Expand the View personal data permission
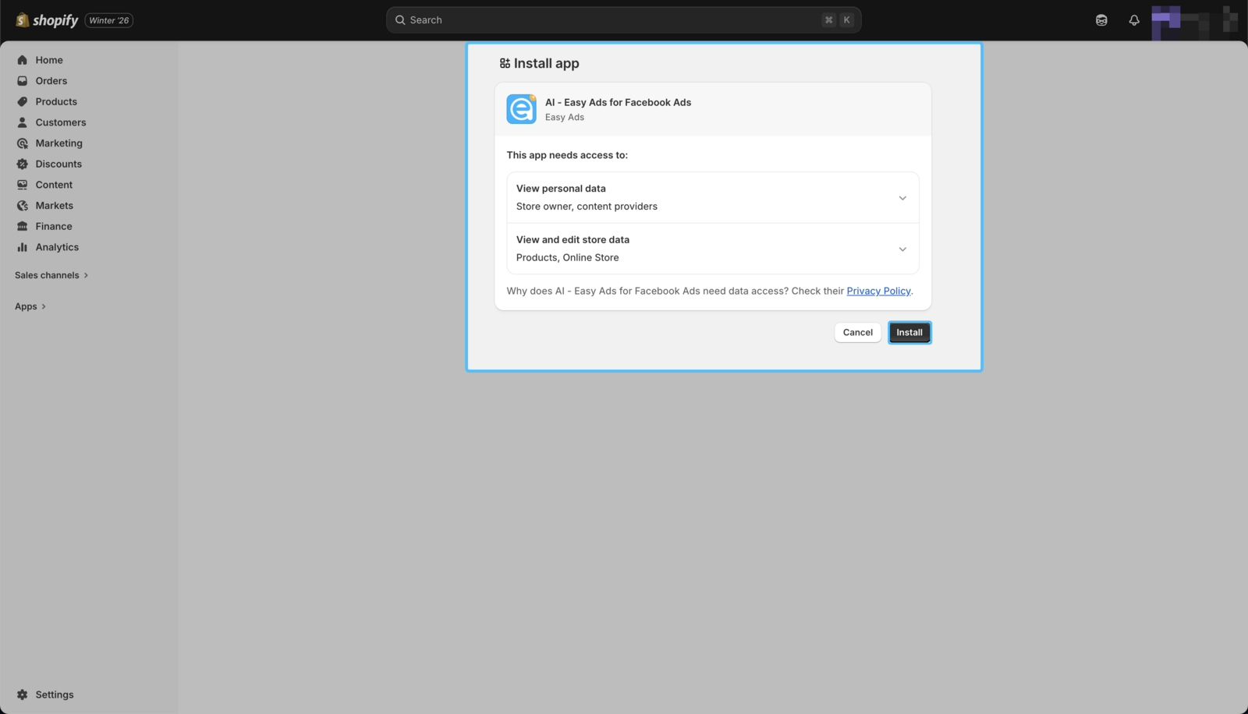Viewport: 1248px width, 714px height. click(x=902, y=198)
